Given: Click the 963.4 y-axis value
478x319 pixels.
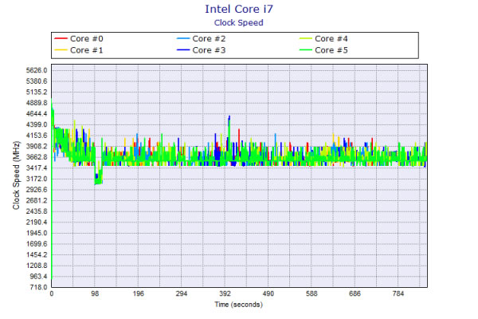Looking at the screenshot, I should (x=38, y=276).
